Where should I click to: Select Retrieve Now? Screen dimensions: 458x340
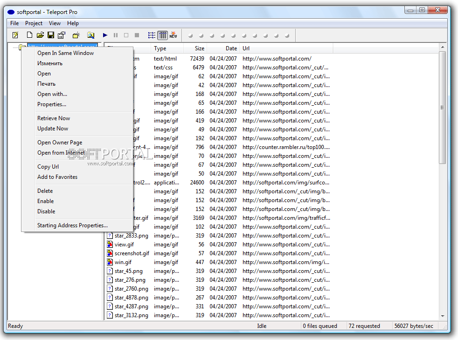pyautogui.click(x=77, y=118)
